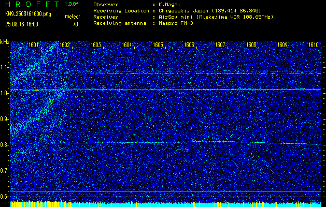Click the 1606 time marker
Screen dimensions: 326x207
point(189,45)
